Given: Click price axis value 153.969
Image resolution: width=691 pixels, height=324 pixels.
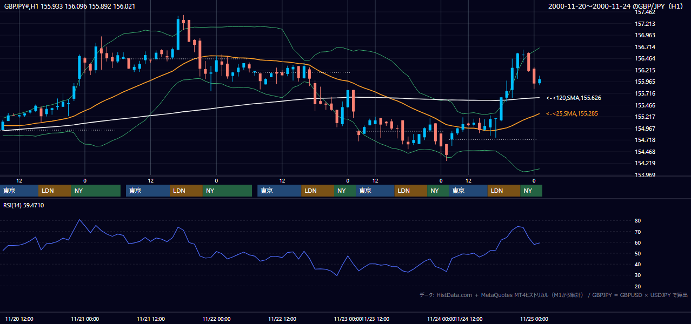Looking at the screenshot, I should pyautogui.click(x=645, y=175).
